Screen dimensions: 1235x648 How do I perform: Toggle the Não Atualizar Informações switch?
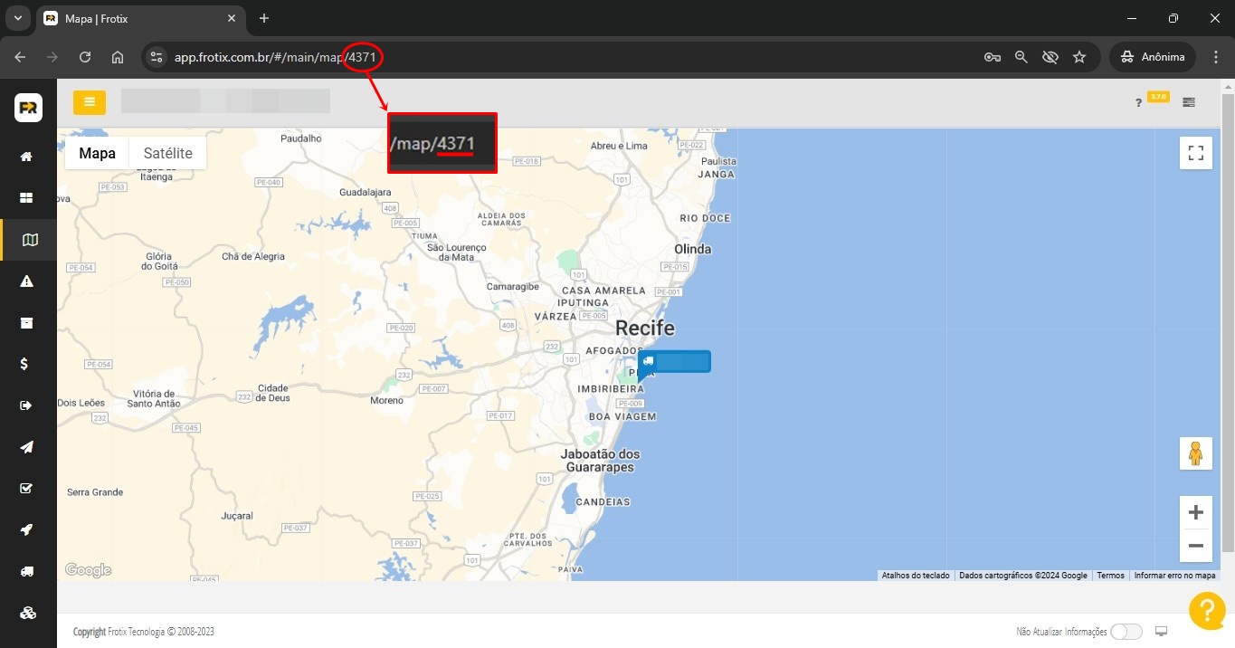click(x=1126, y=632)
